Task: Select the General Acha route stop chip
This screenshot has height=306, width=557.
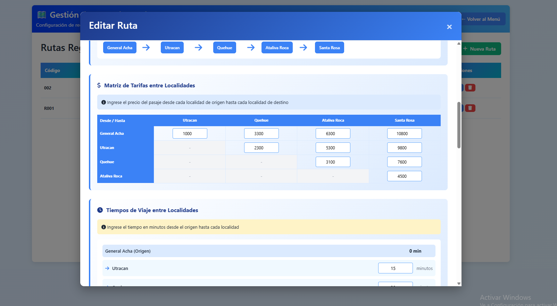Action: point(119,47)
